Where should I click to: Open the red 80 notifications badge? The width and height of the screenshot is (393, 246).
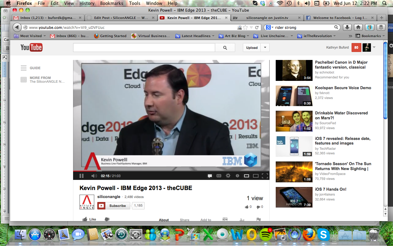pos(356,47)
